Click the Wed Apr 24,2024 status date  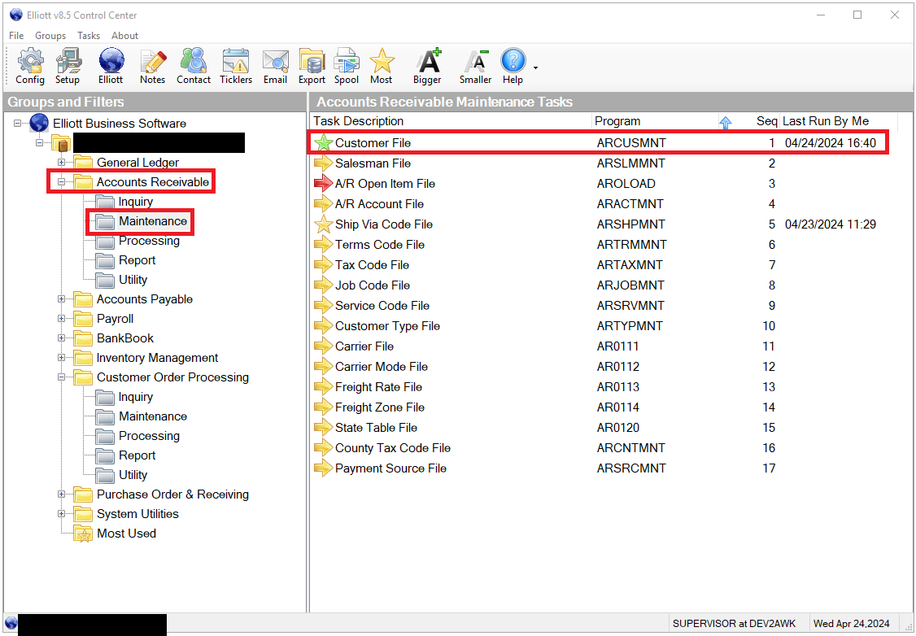coord(851,624)
